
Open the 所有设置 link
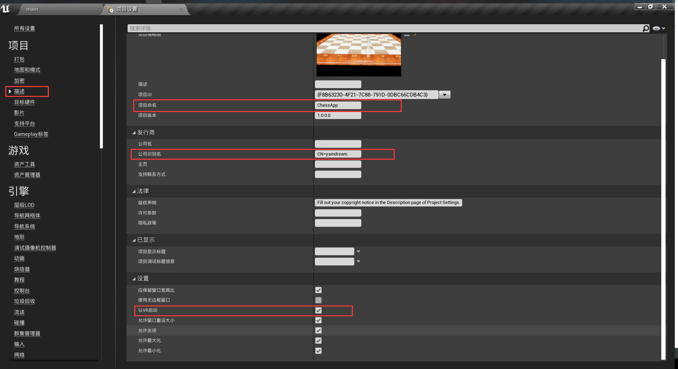pos(24,28)
